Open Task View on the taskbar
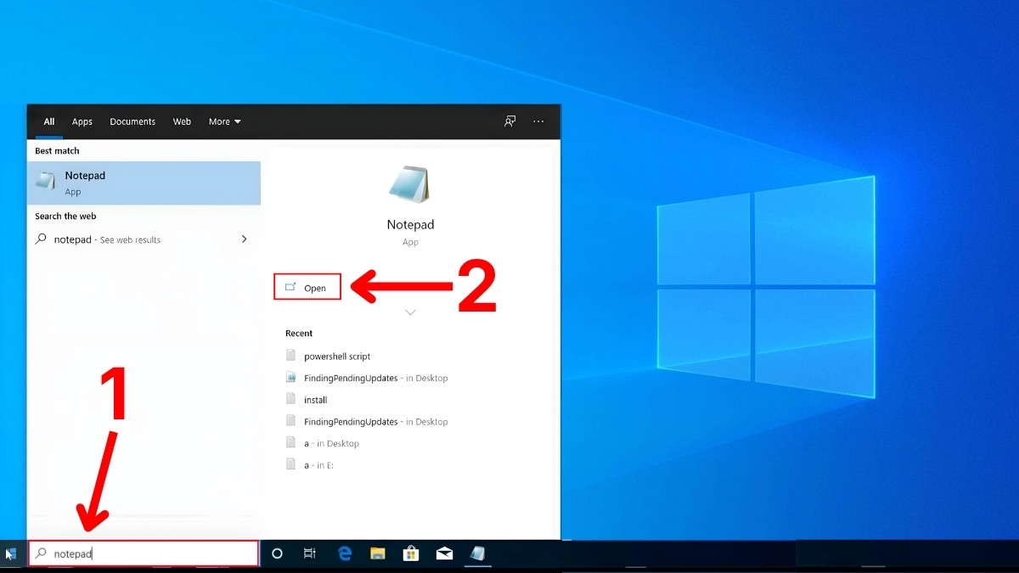Screen dimensions: 1019x573 [x=310, y=553]
